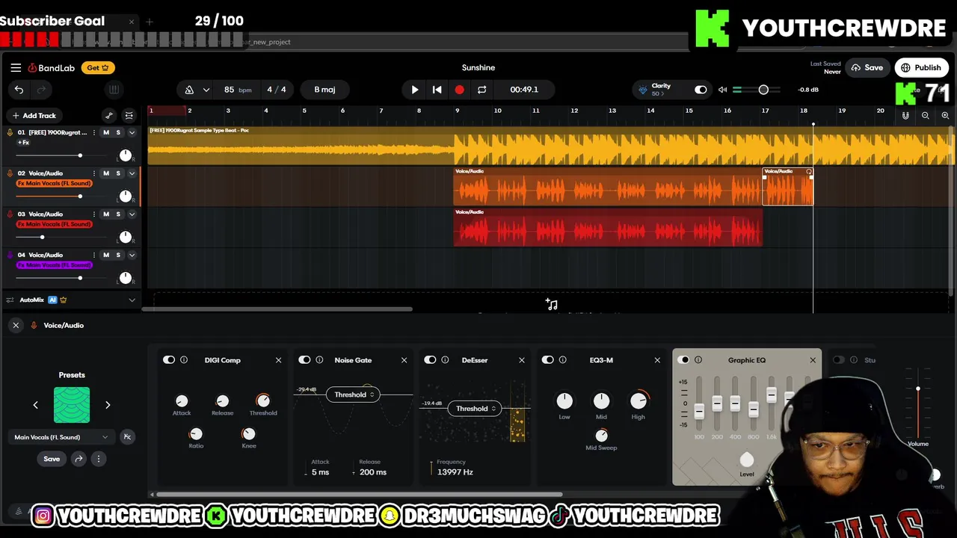Click the Fx bypass icon beside preset name
The image size is (957, 538).
(127, 437)
